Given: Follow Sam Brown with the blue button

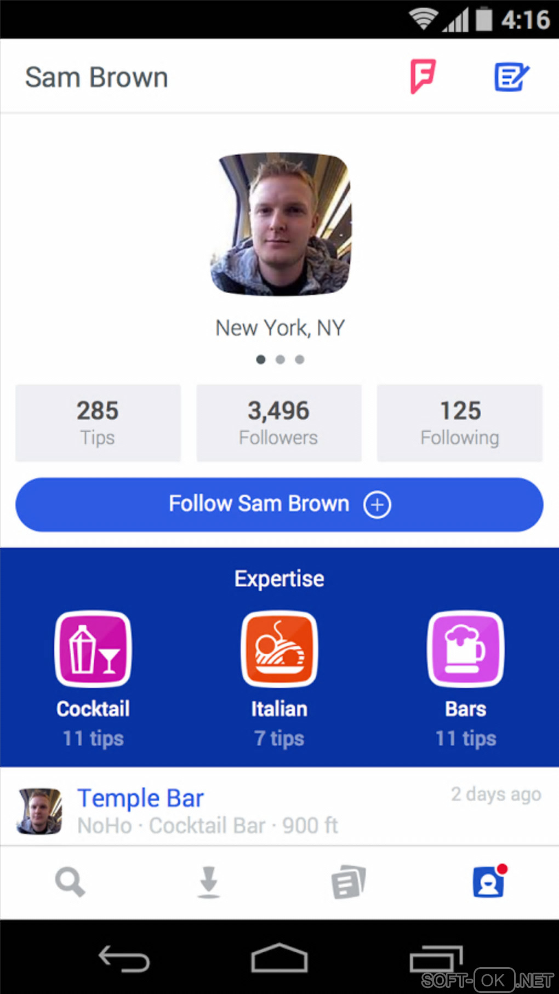Looking at the screenshot, I should [279, 505].
